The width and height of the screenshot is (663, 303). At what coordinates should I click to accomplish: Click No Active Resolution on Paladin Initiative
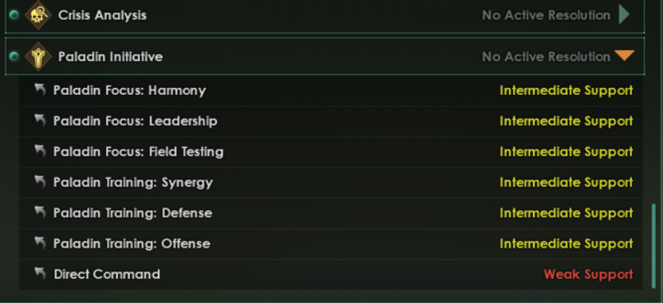point(546,57)
